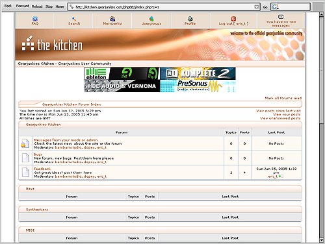325x244 pixels.
Task: Open the FAQ icon in the navigation bar
Action: 35,19
